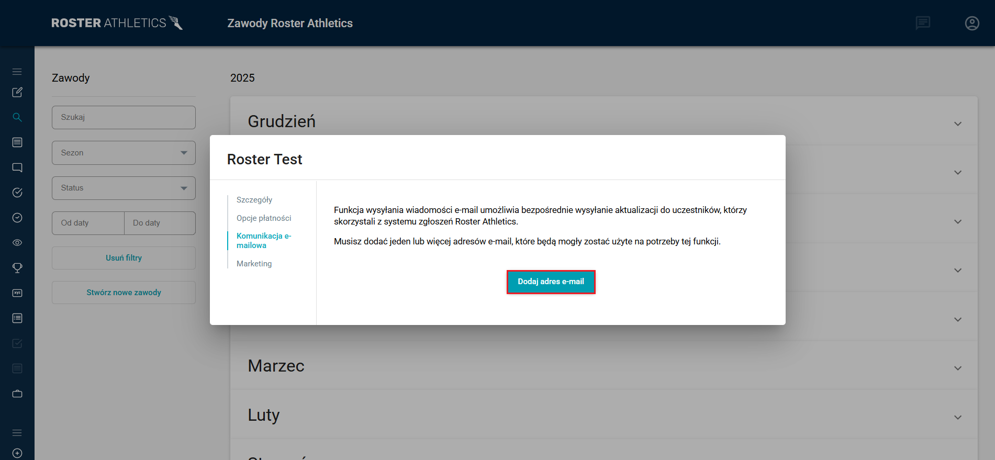Click the Zawody heading in the filter panel
The height and width of the screenshot is (460, 995).
[x=71, y=78]
